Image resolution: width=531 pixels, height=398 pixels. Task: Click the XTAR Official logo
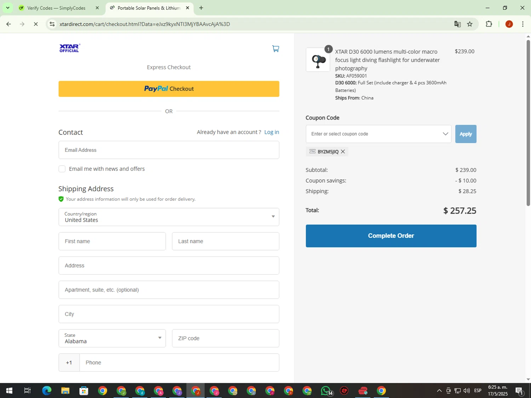click(70, 48)
